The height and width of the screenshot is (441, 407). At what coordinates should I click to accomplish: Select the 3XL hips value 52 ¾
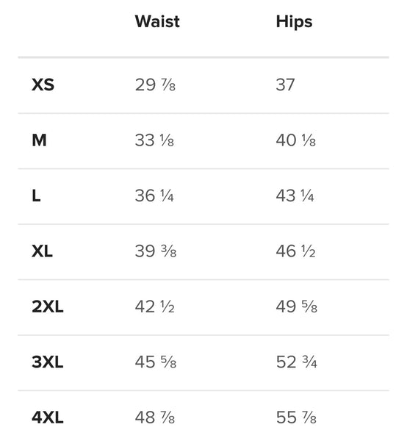(297, 362)
